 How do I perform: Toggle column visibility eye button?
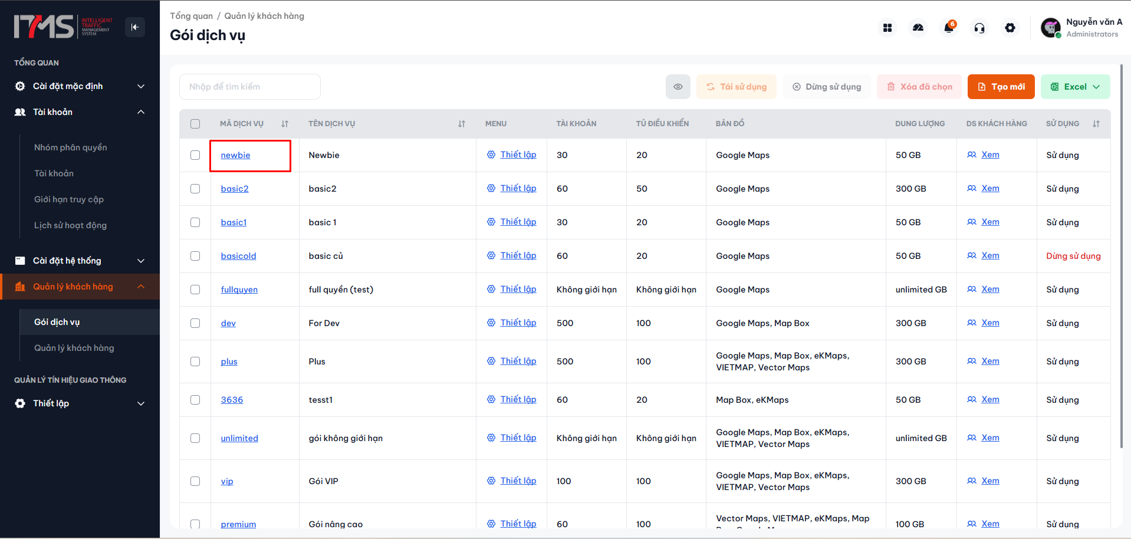pos(678,87)
